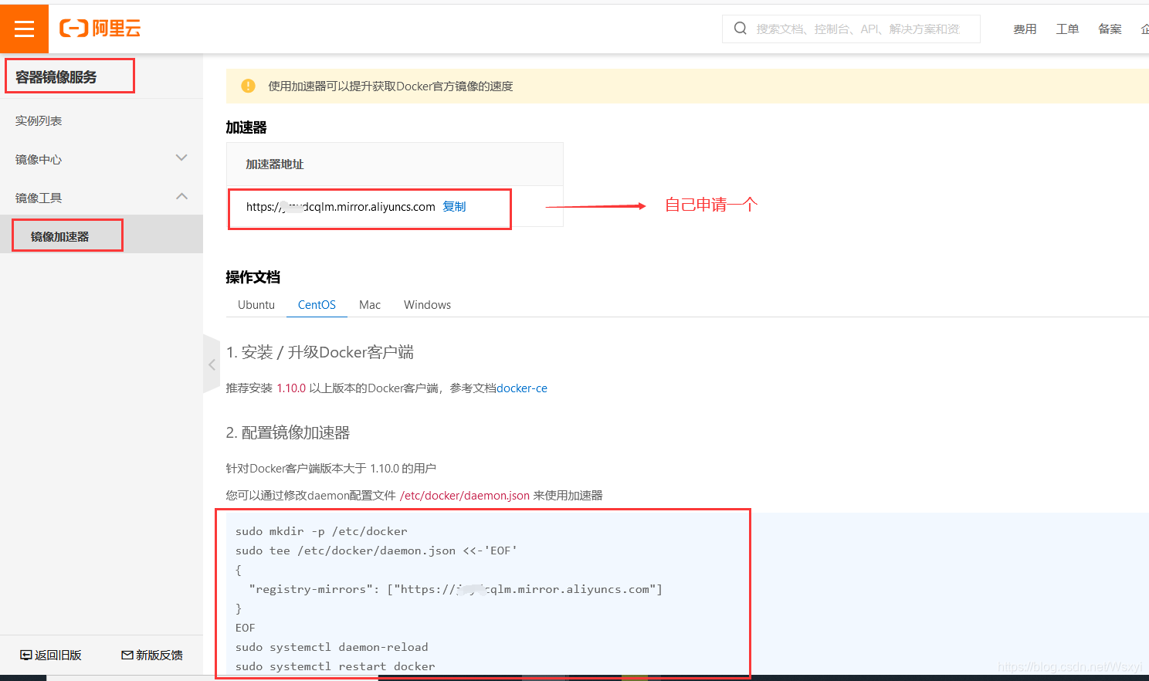Select 镜像加速器 in the sidebar
This screenshot has width=1149, height=681.
pos(101,236)
